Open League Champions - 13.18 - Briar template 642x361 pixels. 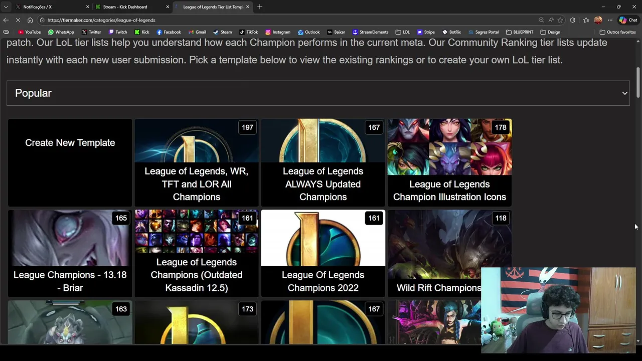click(x=70, y=253)
